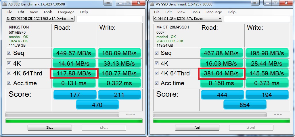Click 4K read result 14.61 MB/s
295x137 pixels.
(x=74, y=63)
